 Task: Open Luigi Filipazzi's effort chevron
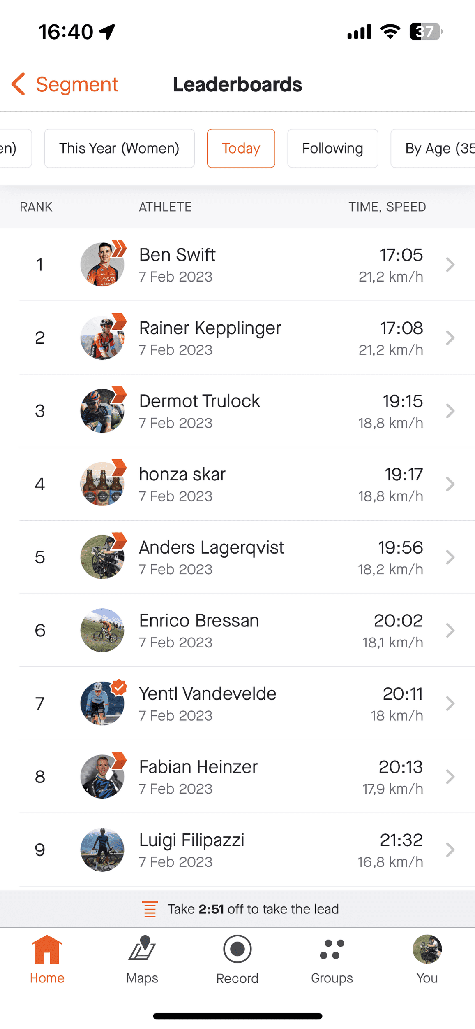(x=450, y=850)
